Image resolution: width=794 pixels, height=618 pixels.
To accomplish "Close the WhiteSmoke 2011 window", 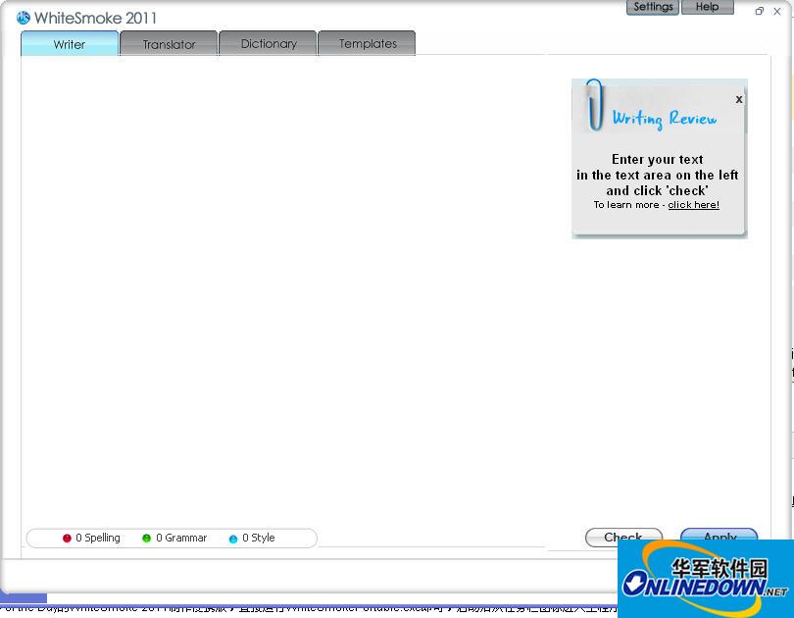I will pyautogui.click(x=777, y=11).
